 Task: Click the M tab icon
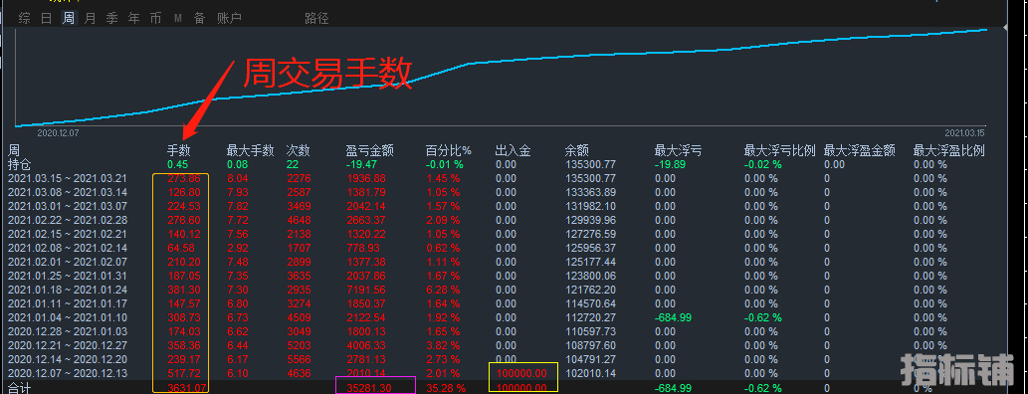178,18
